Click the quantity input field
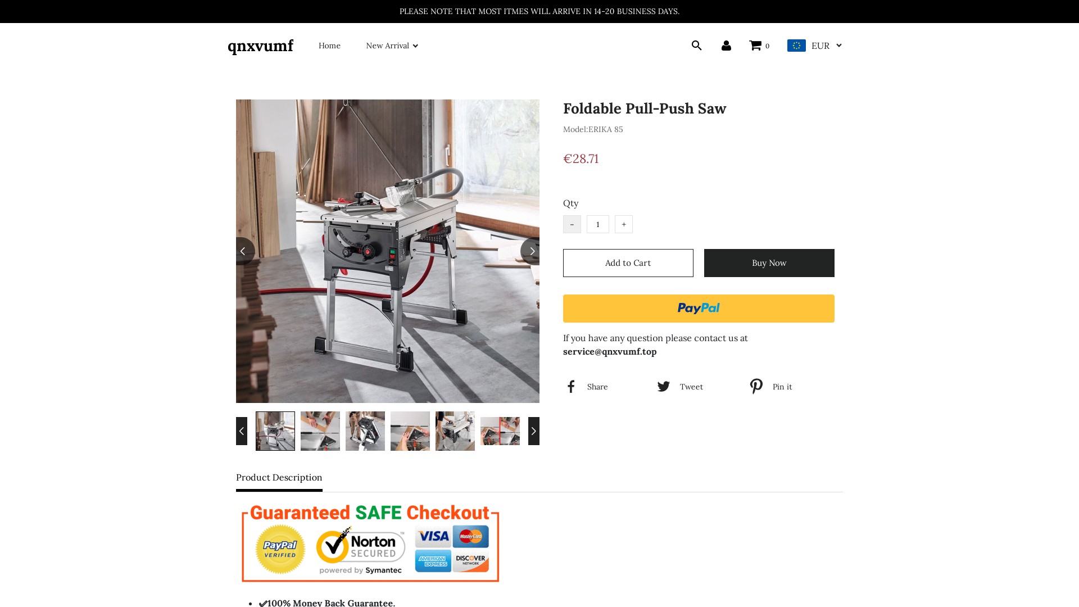 click(598, 224)
